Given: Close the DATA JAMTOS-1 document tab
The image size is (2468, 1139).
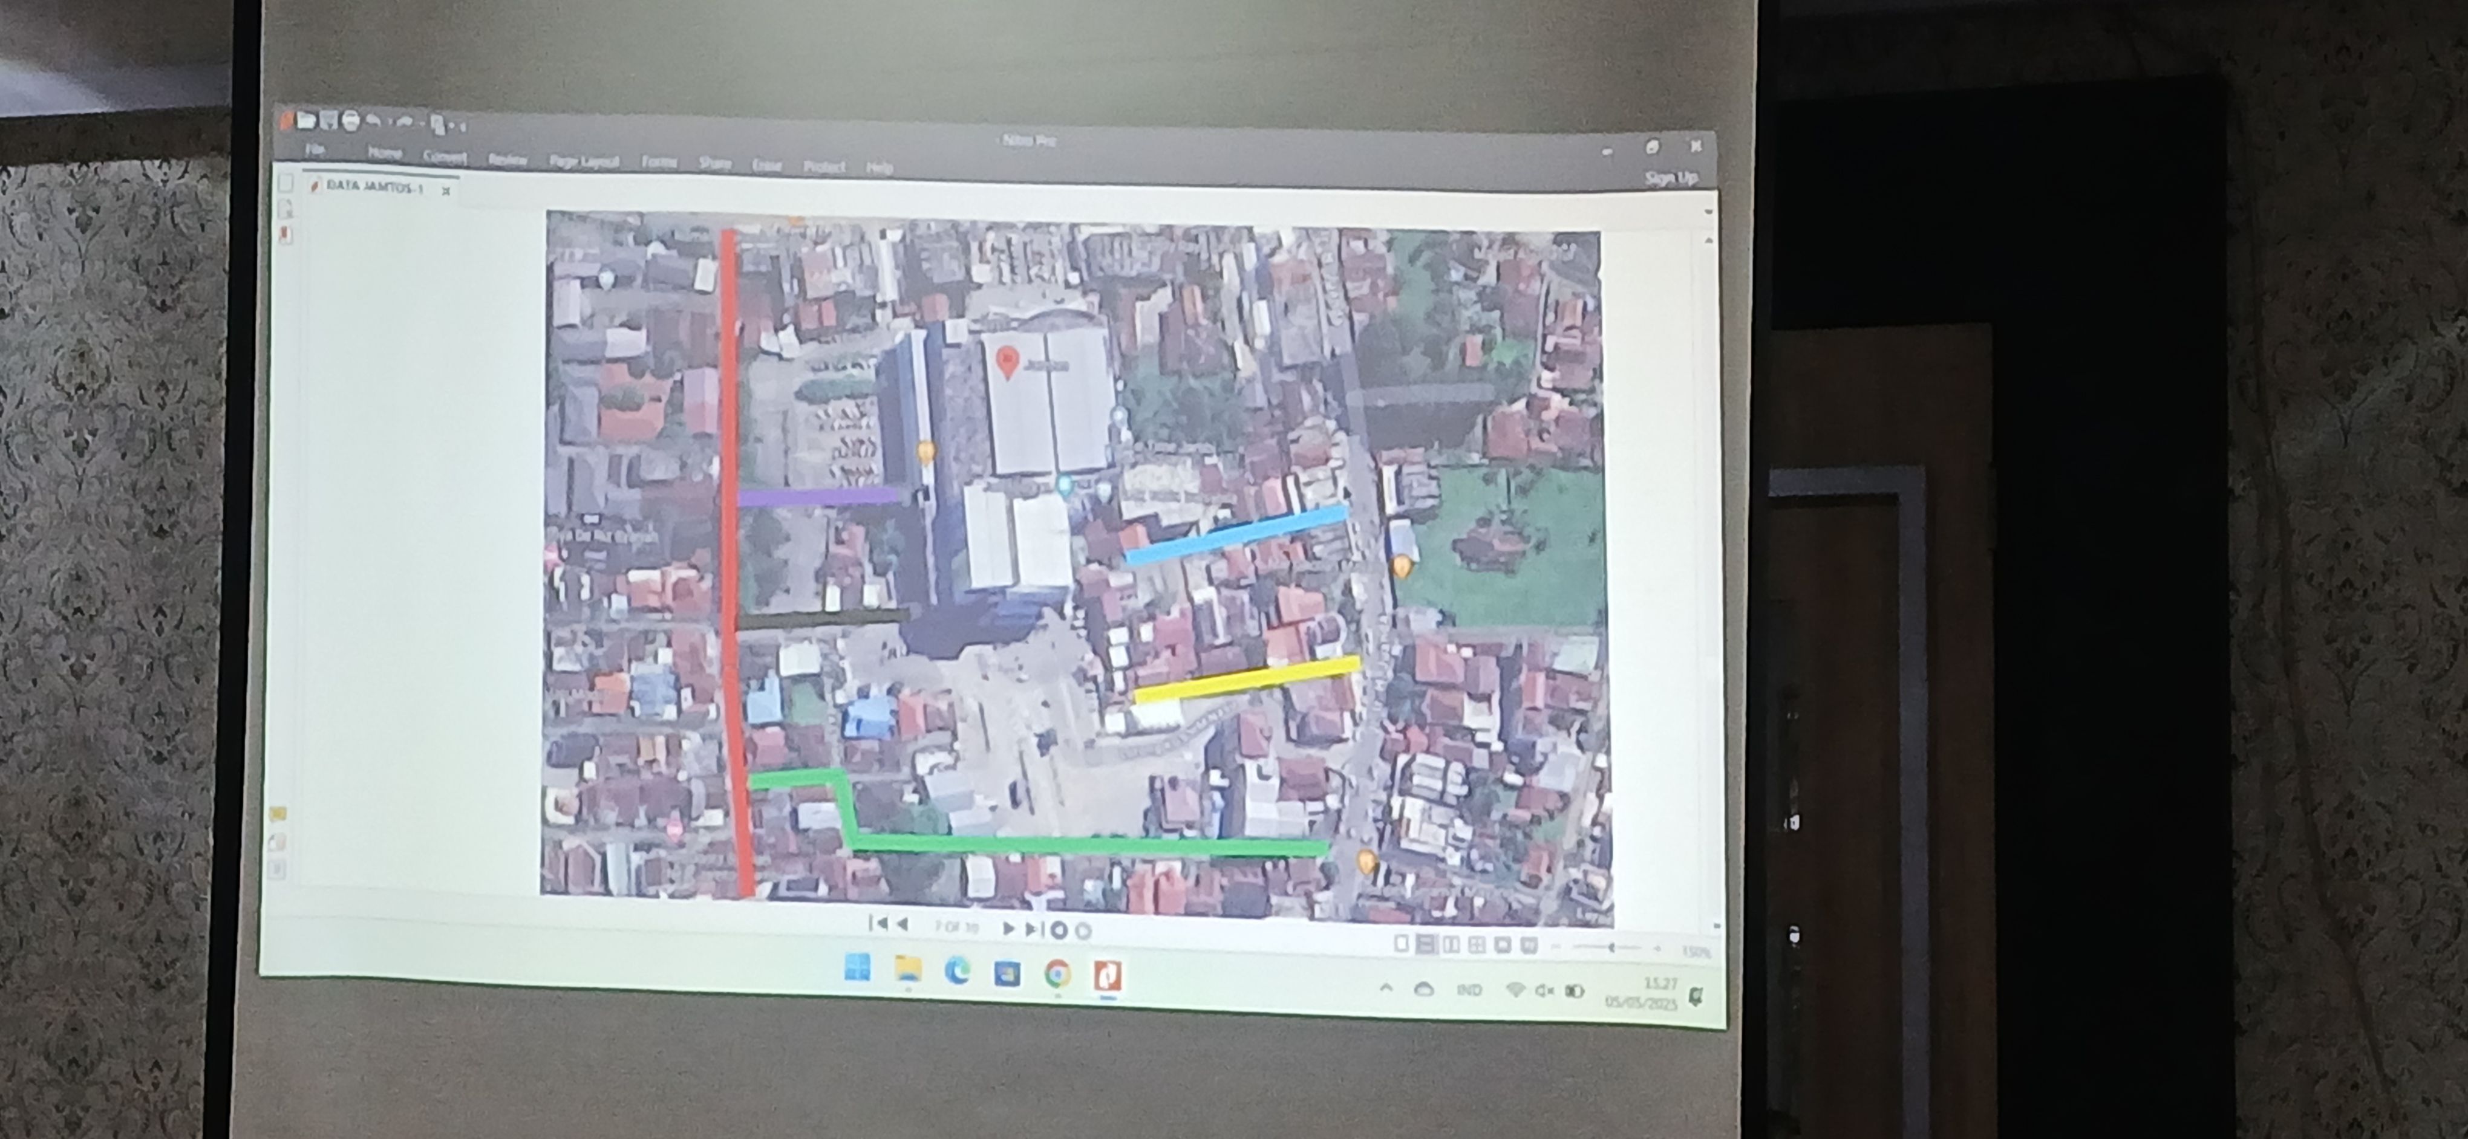Looking at the screenshot, I should click(x=445, y=190).
